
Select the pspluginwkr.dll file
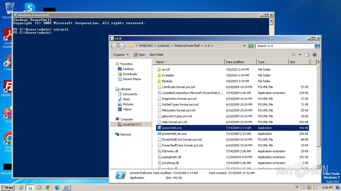click(x=232, y=157)
